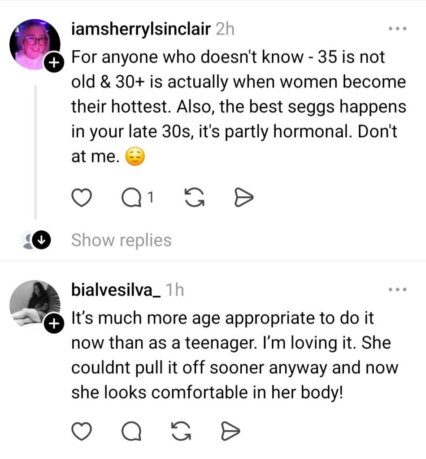Open bialvesilva_'s profile via the username

pos(116,290)
